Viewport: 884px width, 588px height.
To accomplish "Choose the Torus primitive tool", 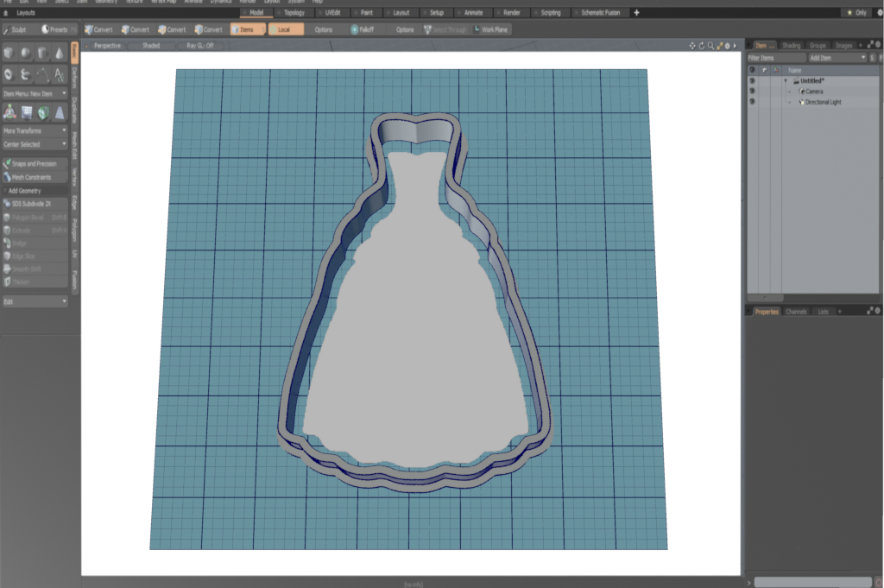I will click(x=9, y=75).
